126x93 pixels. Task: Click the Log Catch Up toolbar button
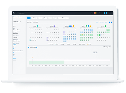tap(34, 18)
